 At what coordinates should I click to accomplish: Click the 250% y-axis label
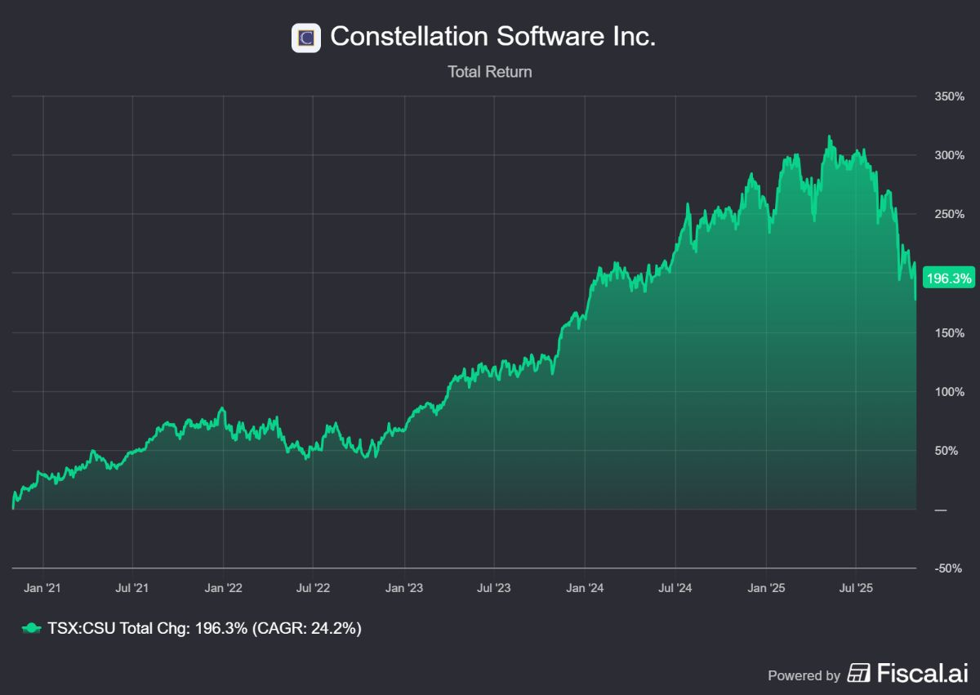point(949,215)
